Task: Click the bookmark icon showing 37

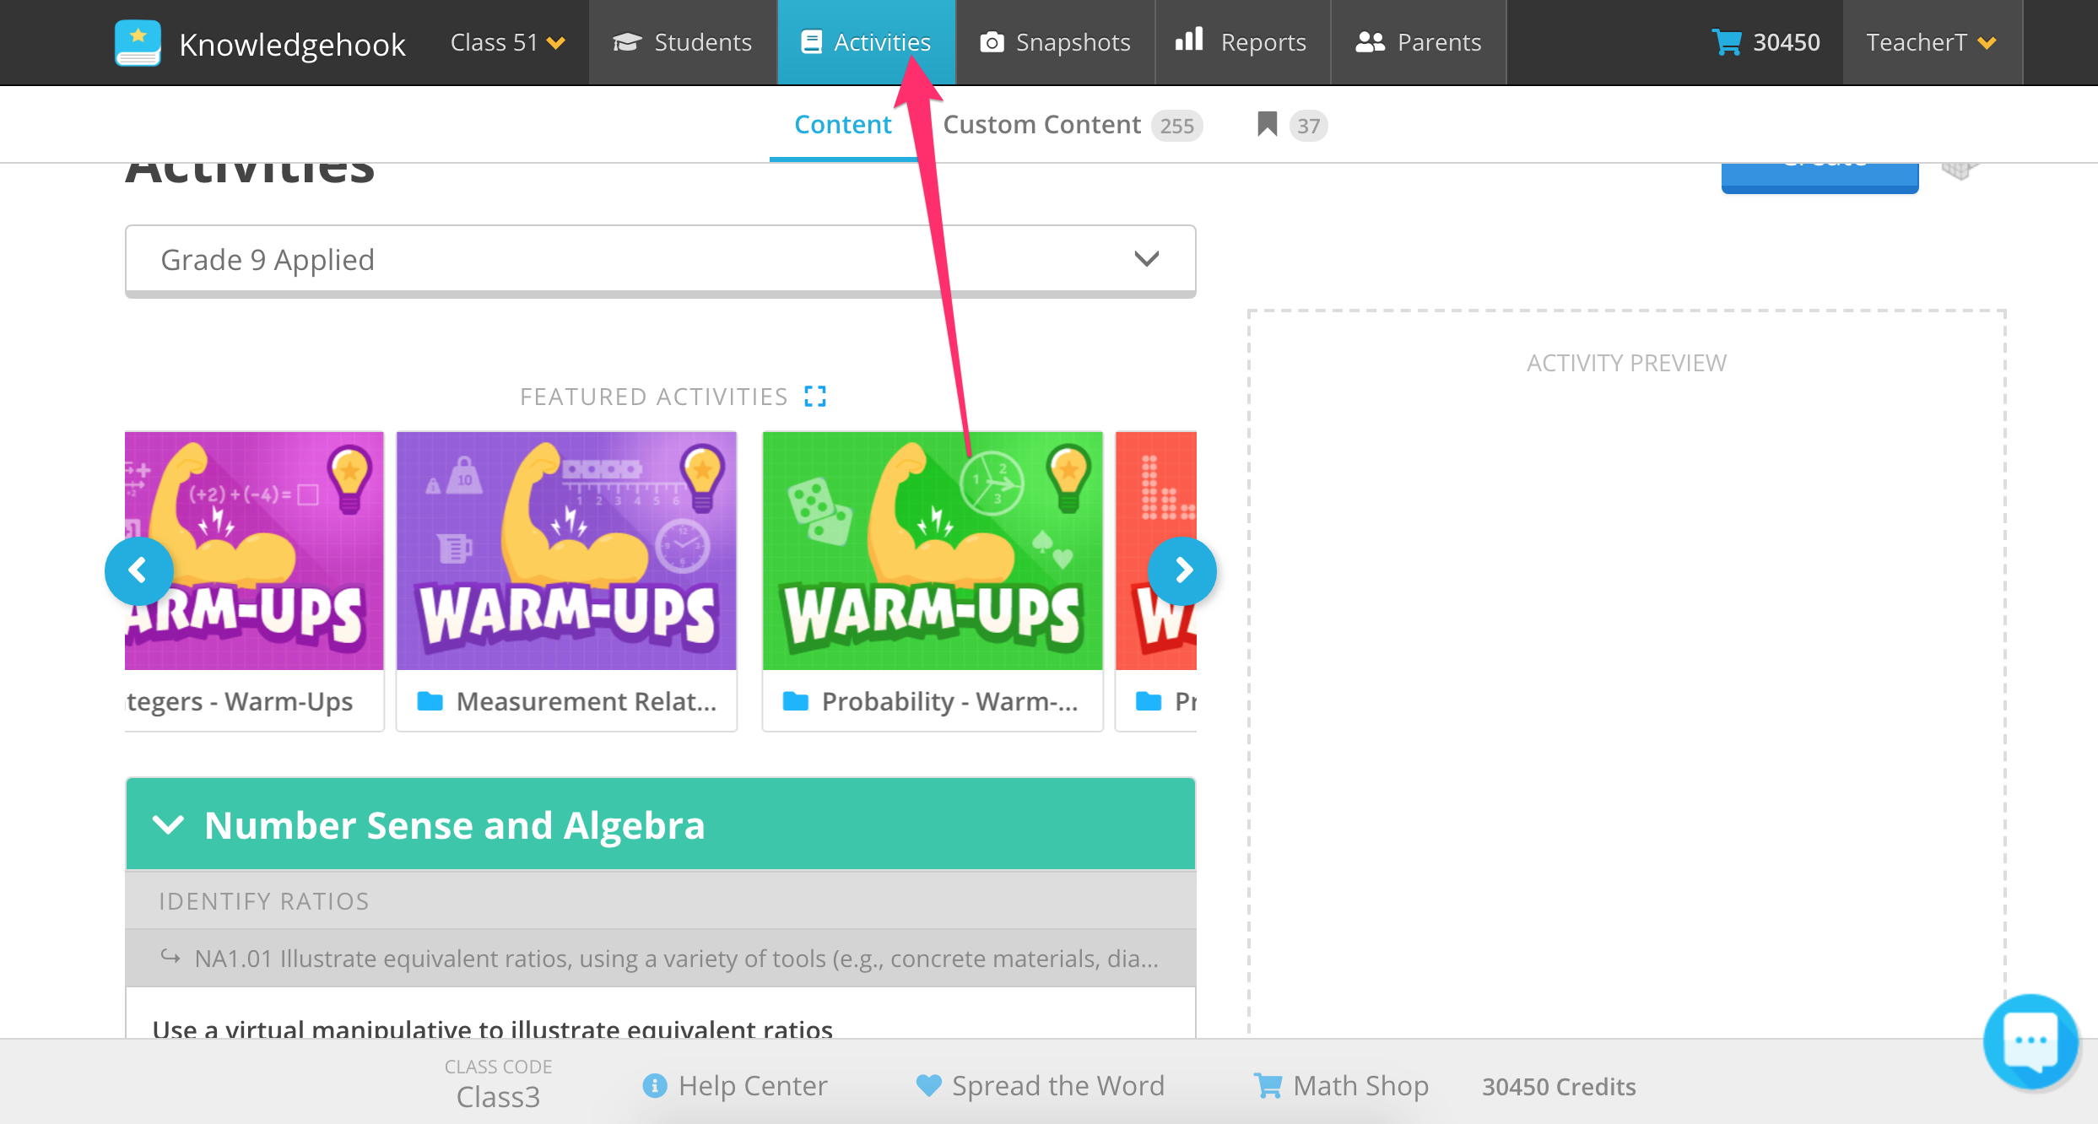Action: coord(1266,124)
